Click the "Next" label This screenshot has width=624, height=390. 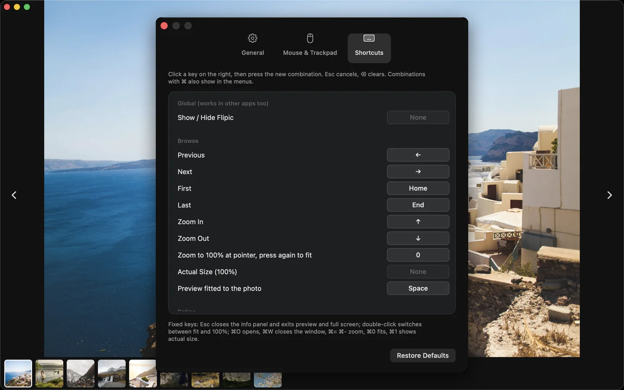[185, 172]
